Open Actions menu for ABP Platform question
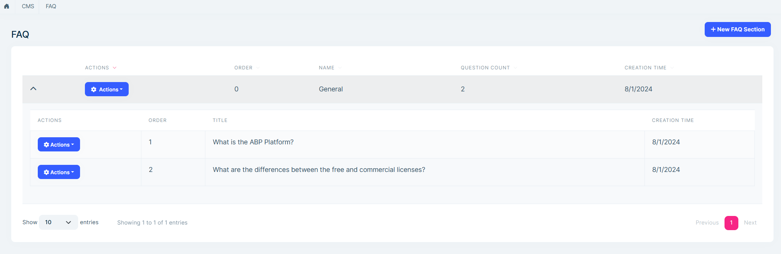Image resolution: width=781 pixels, height=254 pixels. [x=59, y=145]
